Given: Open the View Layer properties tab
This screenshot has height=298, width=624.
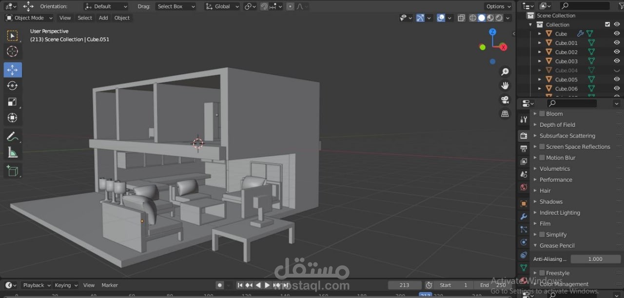Looking at the screenshot, I should (x=524, y=161).
